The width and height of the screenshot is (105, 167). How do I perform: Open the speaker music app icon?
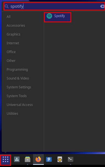coord(60,159)
